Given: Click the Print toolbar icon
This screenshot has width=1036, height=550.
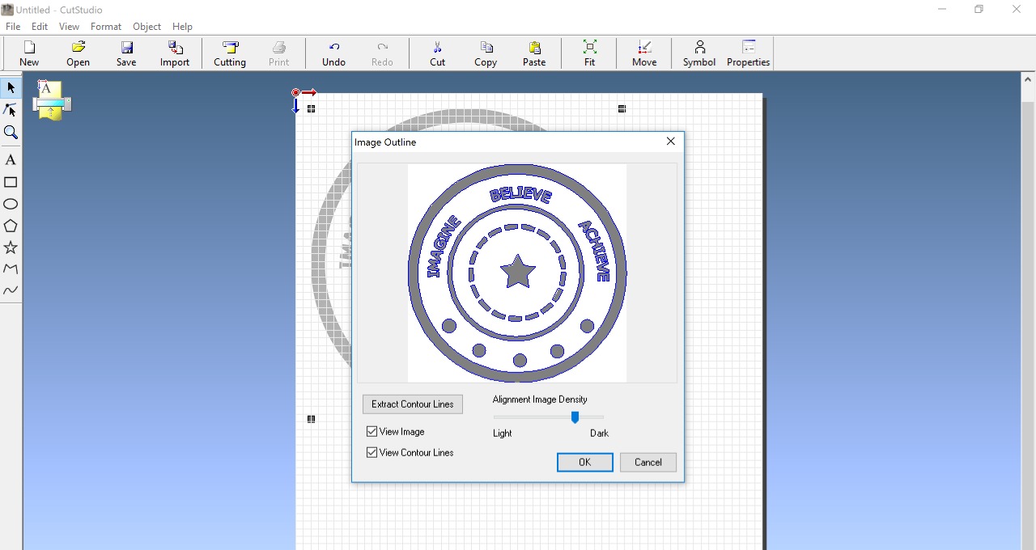Looking at the screenshot, I should tap(278, 54).
